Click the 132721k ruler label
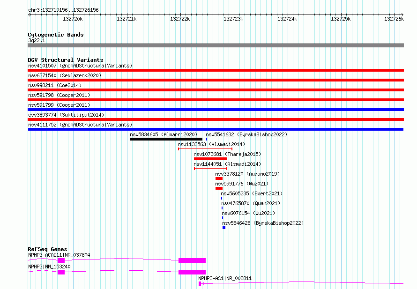417x289 pixels. pyautogui.click(x=127, y=19)
